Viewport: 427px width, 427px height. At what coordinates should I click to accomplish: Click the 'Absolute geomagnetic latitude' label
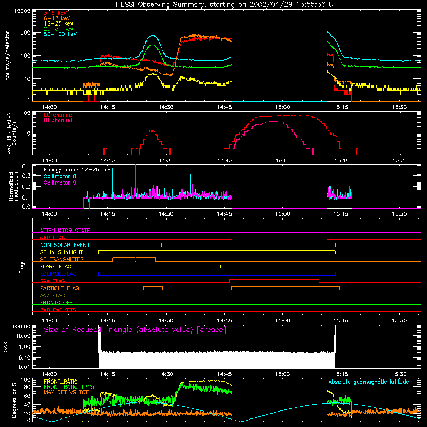click(369, 382)
